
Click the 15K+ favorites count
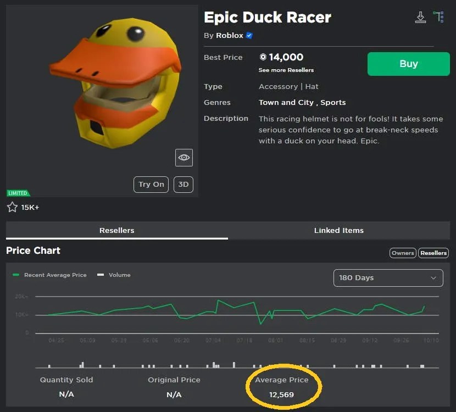point(30,207)
